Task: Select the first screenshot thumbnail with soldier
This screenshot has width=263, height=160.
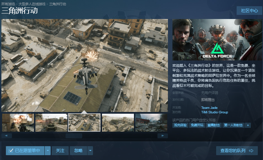Action: (x=18, y=123)
